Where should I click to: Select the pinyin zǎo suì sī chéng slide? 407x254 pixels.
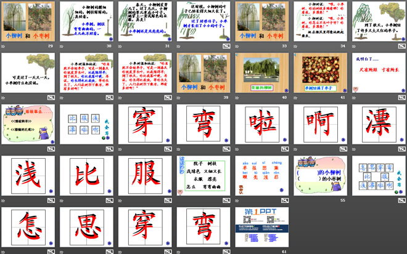click(x=262, y=175)
